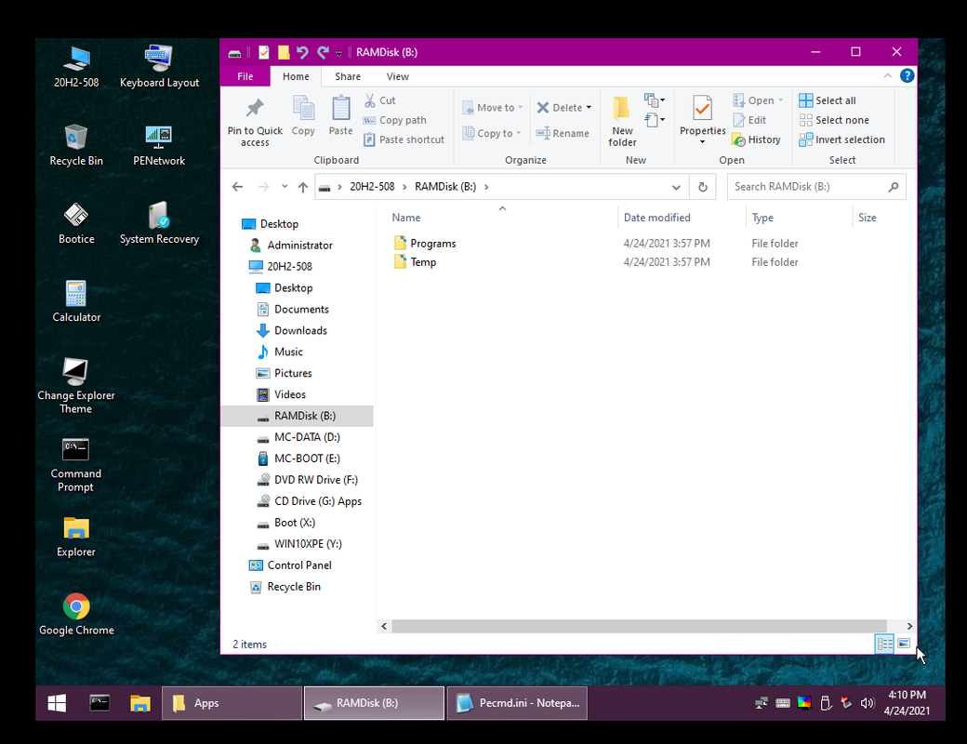This screenshot has width=967, height=744.
Task: Click the Google Chrome desktop icon
Action: point(76,615)
